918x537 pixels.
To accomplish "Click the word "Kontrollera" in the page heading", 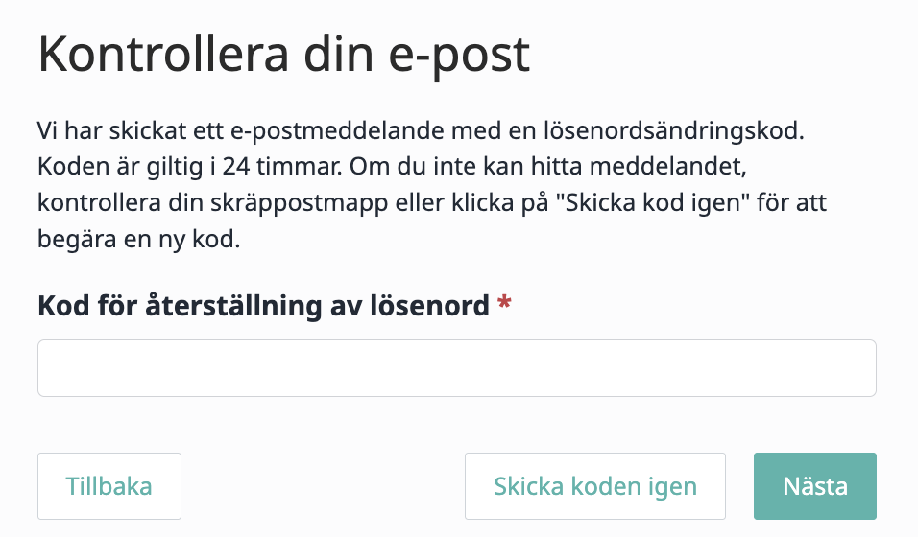I will coord(163,54).
